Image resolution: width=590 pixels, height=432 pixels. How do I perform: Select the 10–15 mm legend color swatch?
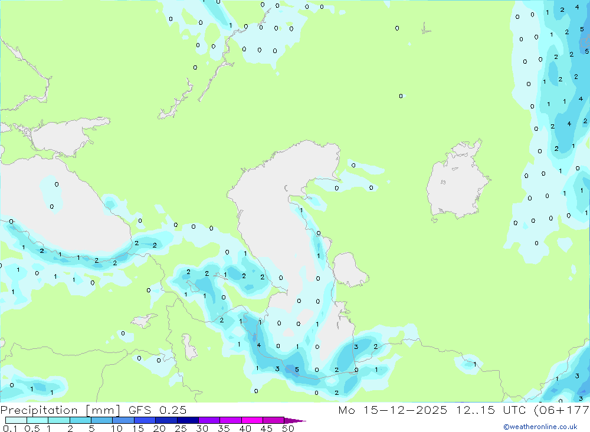(x=123, y=420)
